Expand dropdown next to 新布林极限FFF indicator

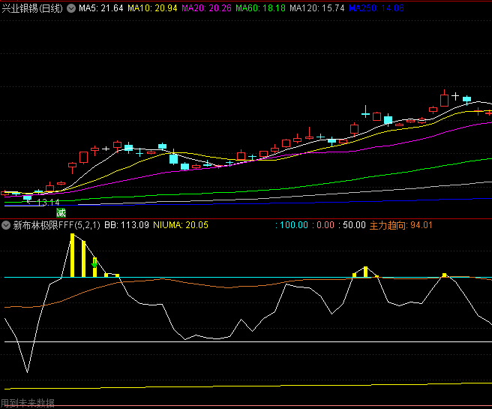click(x=7, y=224)
